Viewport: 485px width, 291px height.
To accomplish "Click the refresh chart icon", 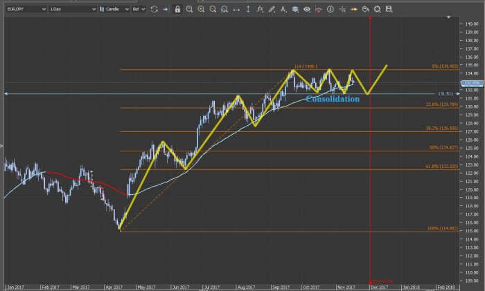I will tap(154, 9).
